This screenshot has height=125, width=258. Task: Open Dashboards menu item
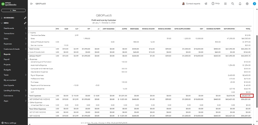point(9,28)
